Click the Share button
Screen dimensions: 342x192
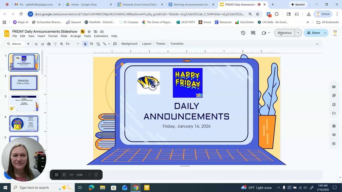coord(313,33)
